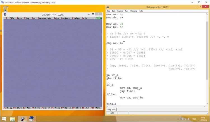This screenshot has height=122, width=210.
Task: Click the line 'jmp final'
Action: [127, 91]
